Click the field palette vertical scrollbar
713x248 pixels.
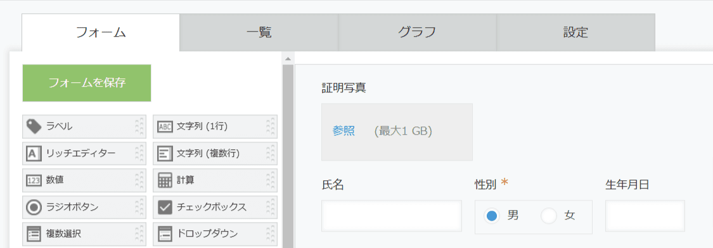tap(287, 156)
